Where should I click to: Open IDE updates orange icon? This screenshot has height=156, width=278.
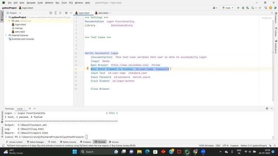pos(271,8)
